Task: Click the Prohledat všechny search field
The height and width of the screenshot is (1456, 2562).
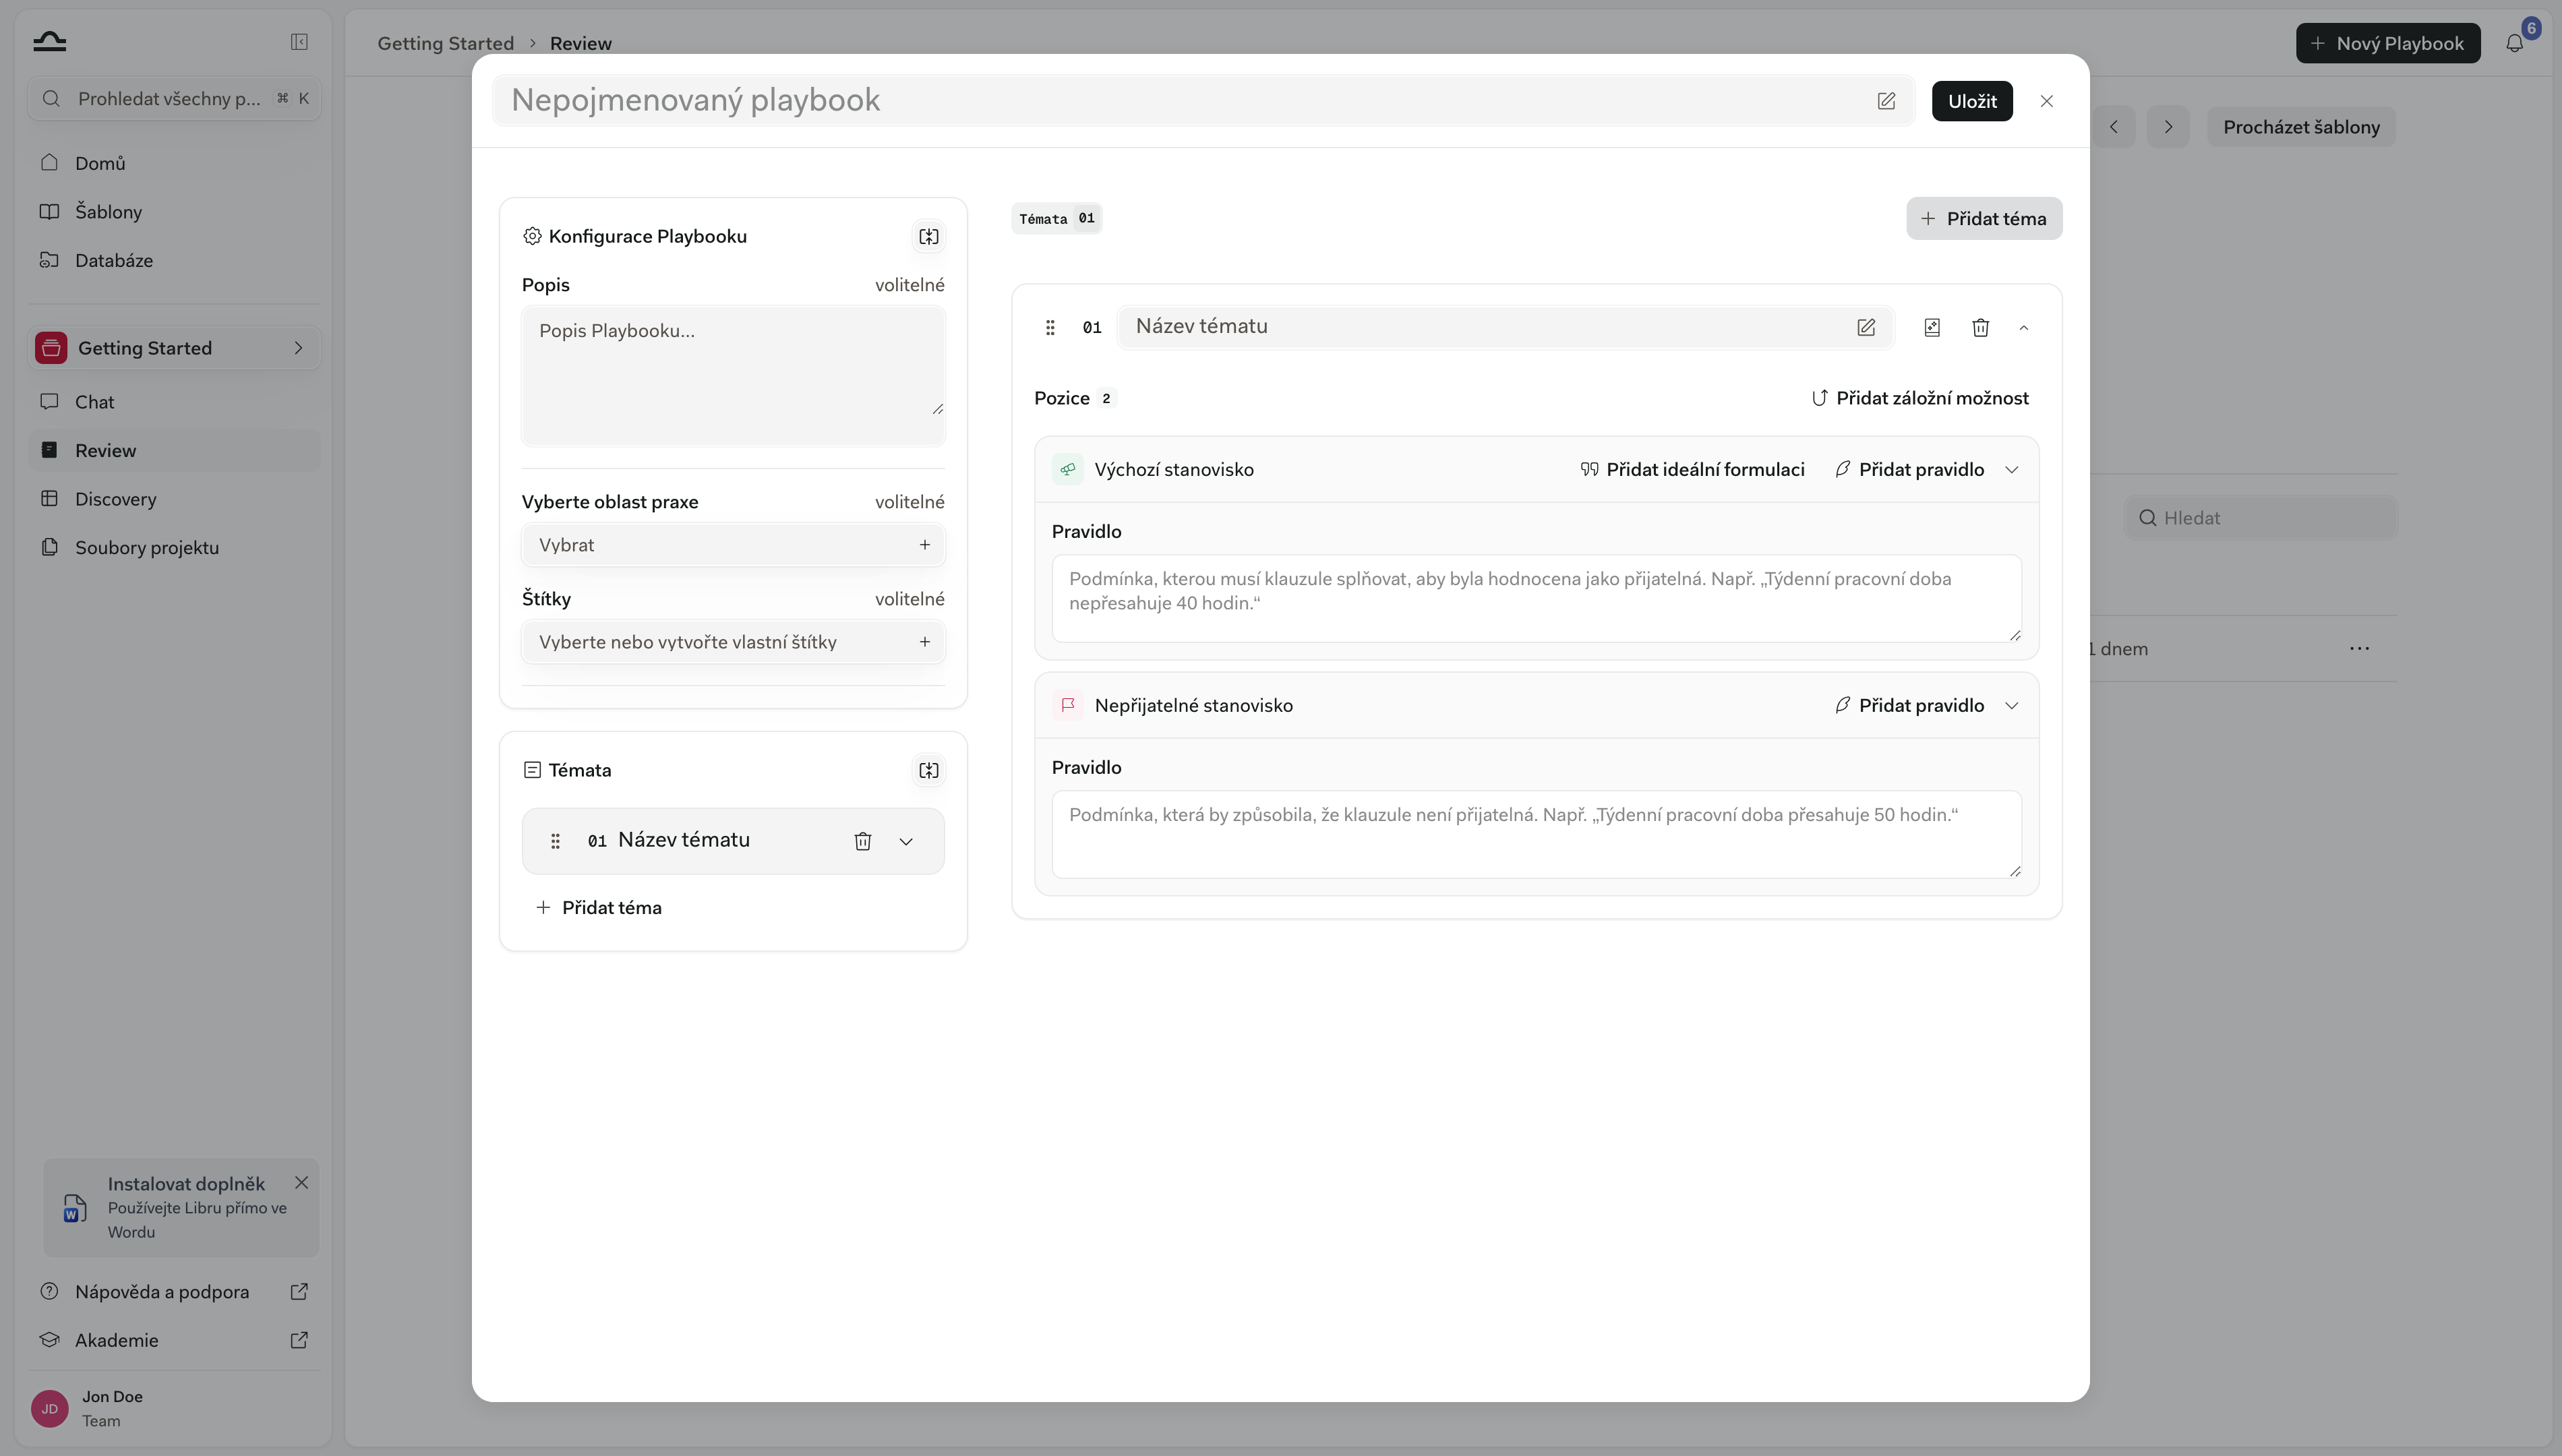Action: tap(174, 98)
